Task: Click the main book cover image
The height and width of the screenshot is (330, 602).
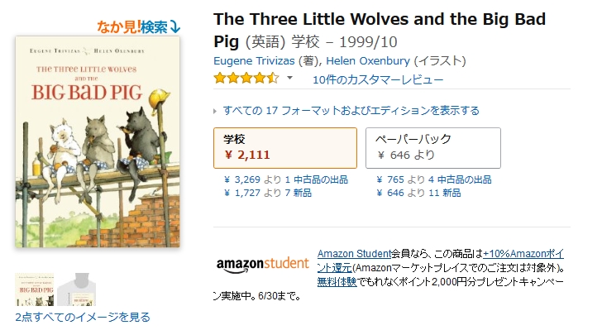Action: 98,141
